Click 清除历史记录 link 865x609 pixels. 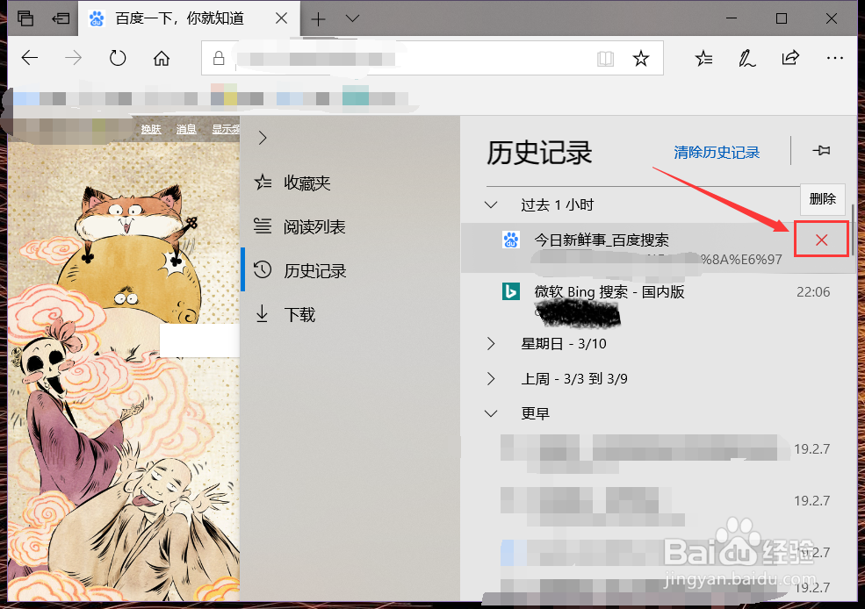(716, 152)
